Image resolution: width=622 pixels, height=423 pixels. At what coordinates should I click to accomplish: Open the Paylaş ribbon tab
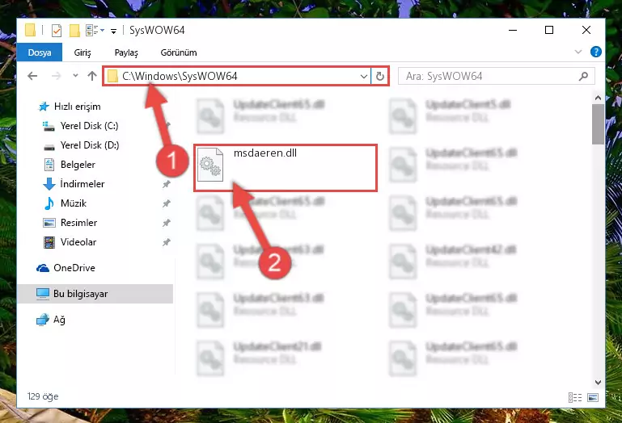coord(126,52)
